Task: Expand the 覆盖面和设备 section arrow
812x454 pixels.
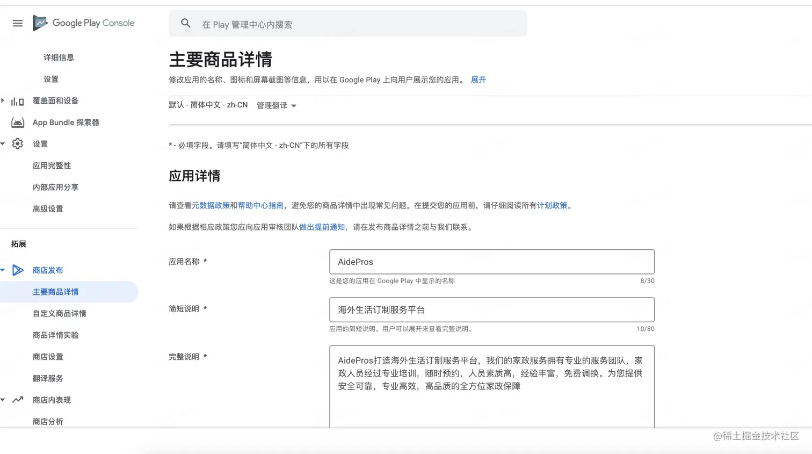Action: point(3,100)
